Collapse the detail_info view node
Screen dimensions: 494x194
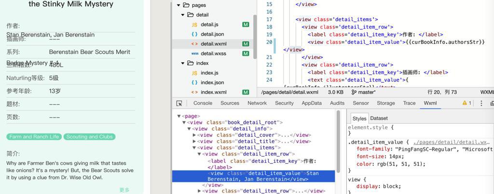point(189,129)
